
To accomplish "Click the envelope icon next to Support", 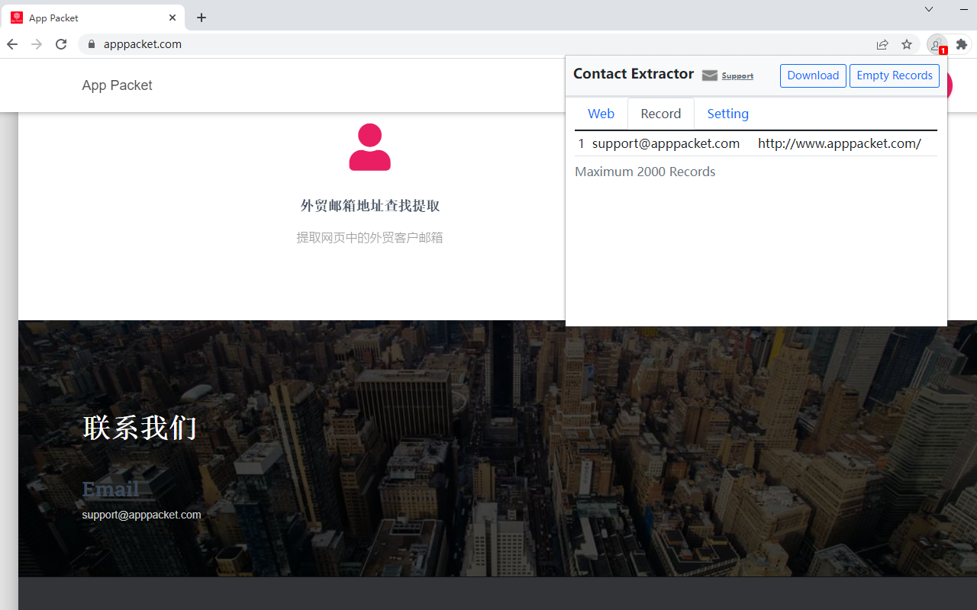I will click(710, 75).
